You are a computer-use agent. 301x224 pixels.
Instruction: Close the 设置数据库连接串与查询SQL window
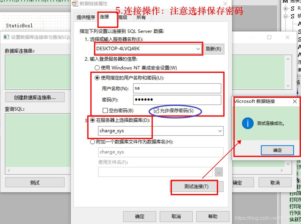pos(287,37)
